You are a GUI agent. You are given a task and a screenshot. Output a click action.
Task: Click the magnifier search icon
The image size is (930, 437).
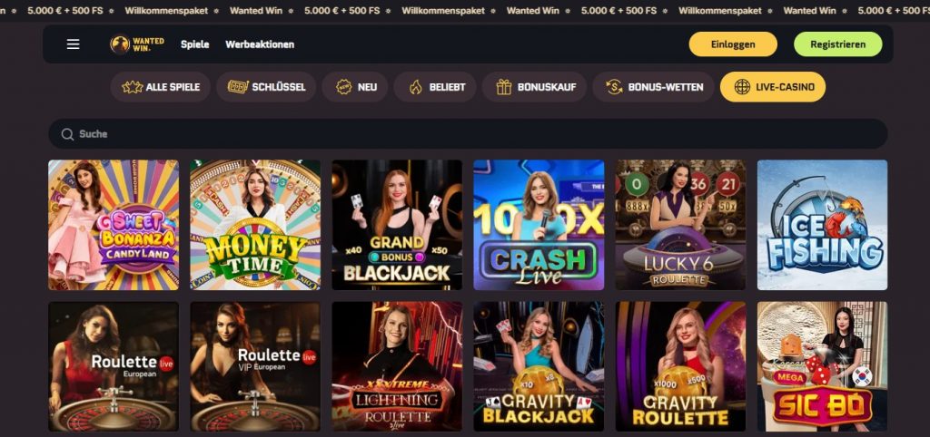(67, 134)
